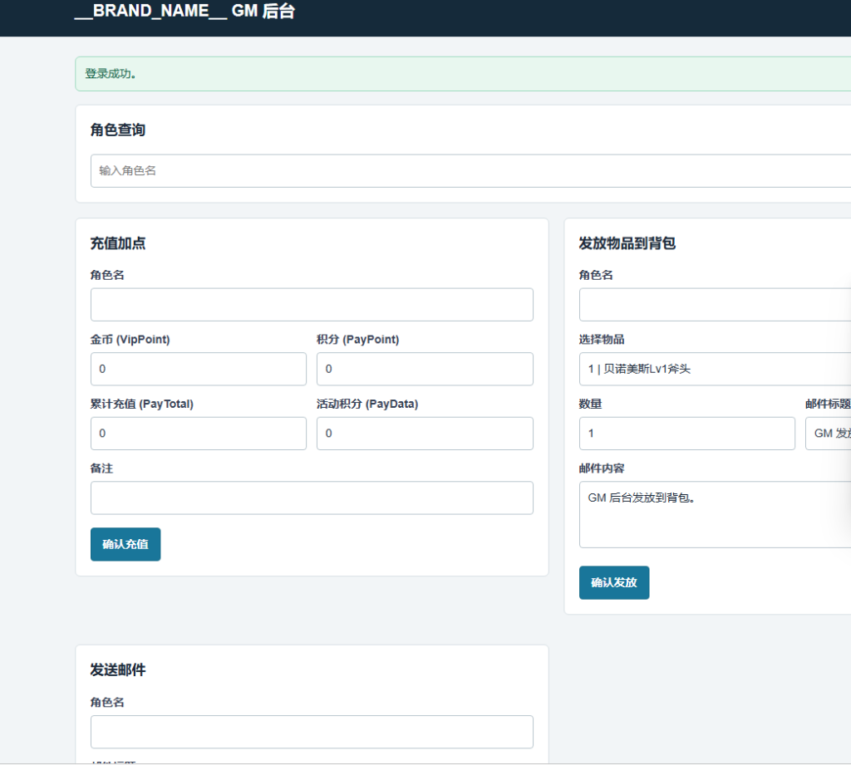
Task: Click the 输入角色名 search field under 角色查询
Action: point(470,171)
